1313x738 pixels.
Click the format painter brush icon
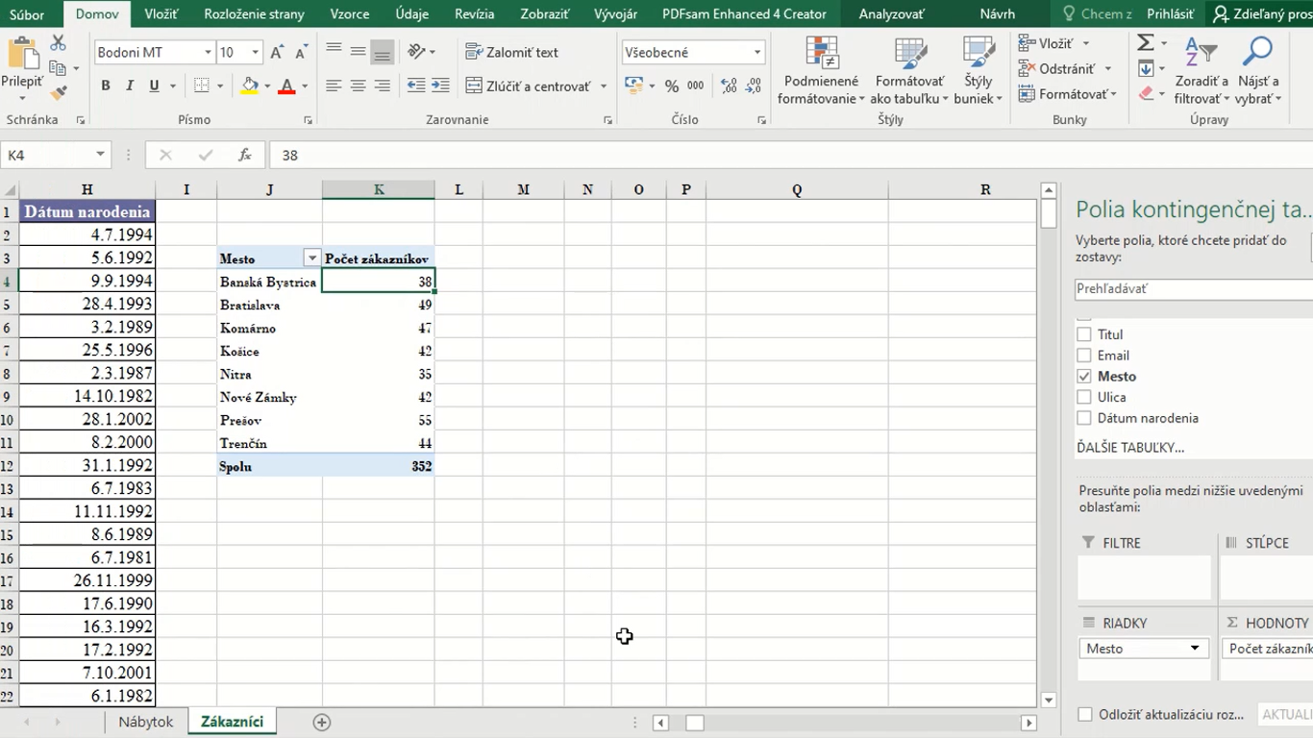pos(59,93)
